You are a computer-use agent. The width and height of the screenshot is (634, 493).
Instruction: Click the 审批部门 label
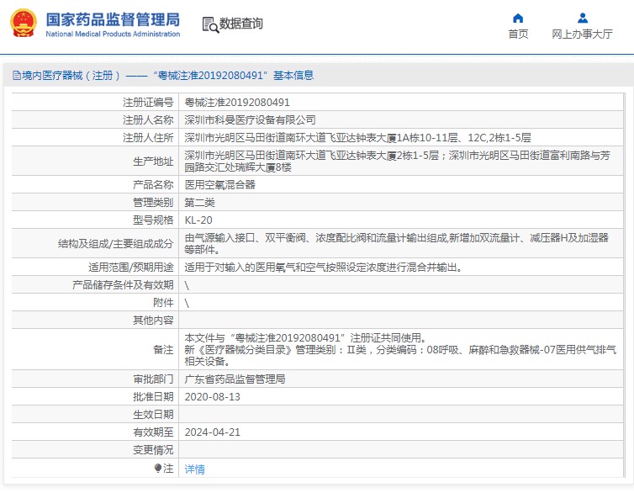[153, 379]
